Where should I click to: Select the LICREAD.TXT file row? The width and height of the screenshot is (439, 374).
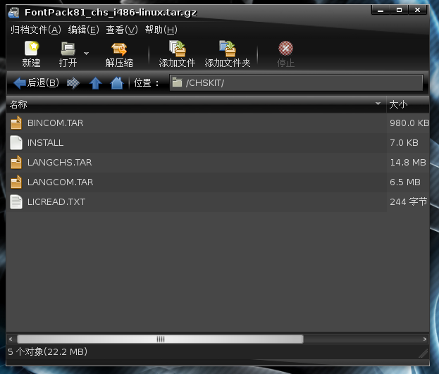click(218, 202)
